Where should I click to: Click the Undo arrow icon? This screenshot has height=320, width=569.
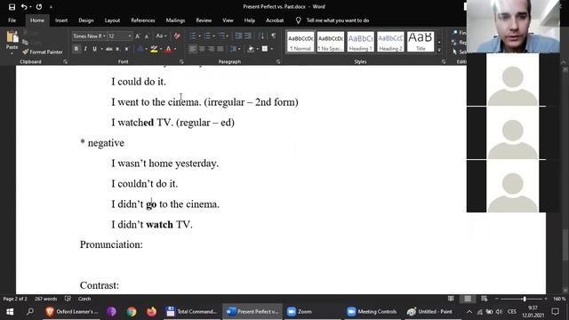click(x=24, y=6)
